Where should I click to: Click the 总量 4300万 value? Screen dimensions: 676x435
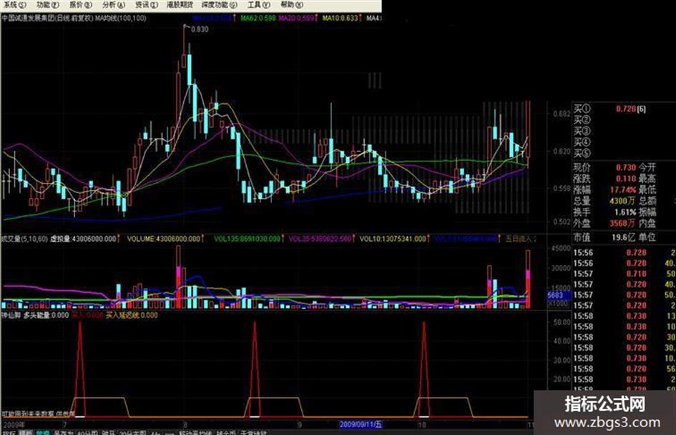pyautogui.click(x=622, y=201)
